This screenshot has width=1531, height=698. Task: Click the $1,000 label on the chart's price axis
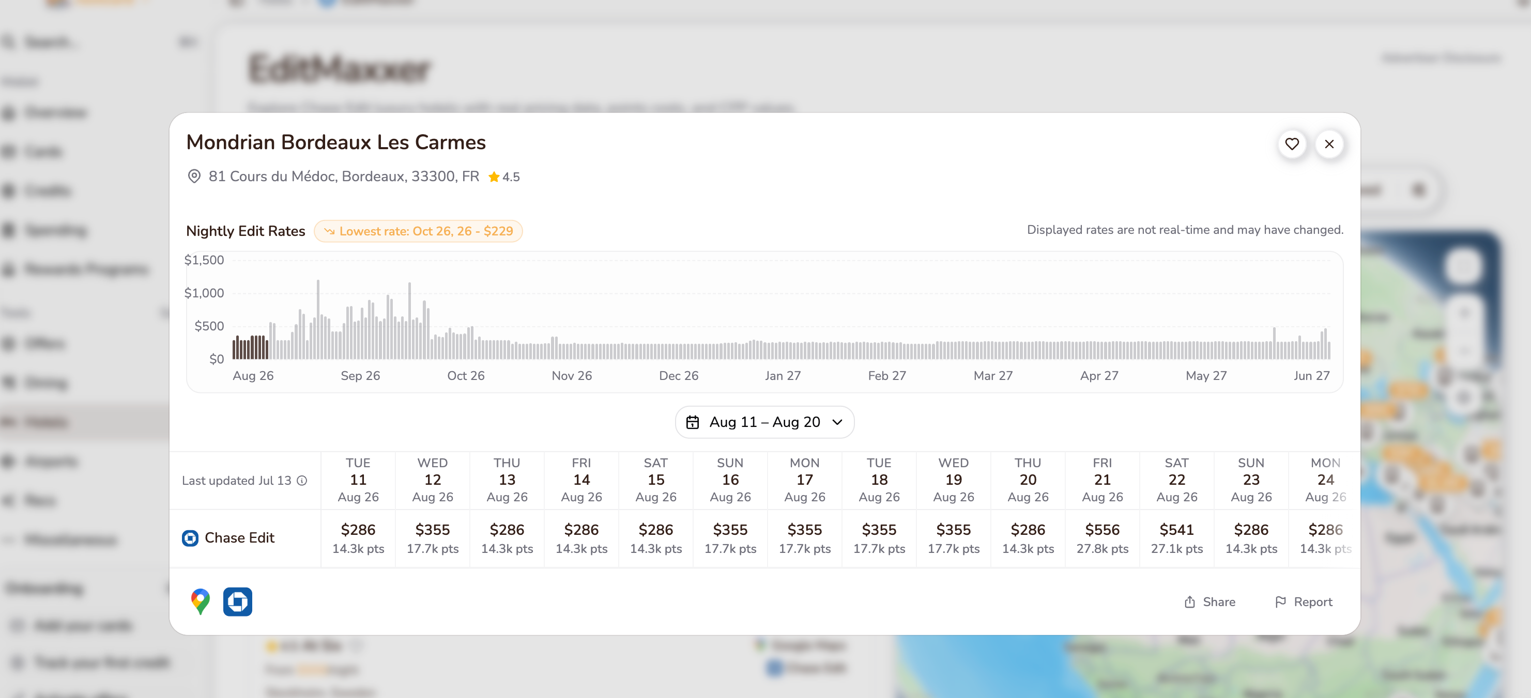tap(204, 293)
